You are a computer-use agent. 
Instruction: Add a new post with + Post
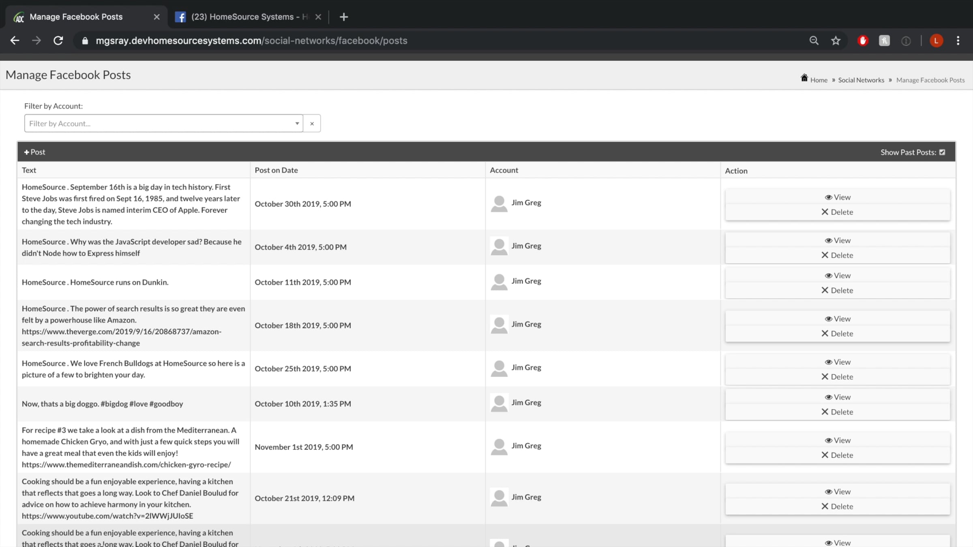tap(34, 152)
